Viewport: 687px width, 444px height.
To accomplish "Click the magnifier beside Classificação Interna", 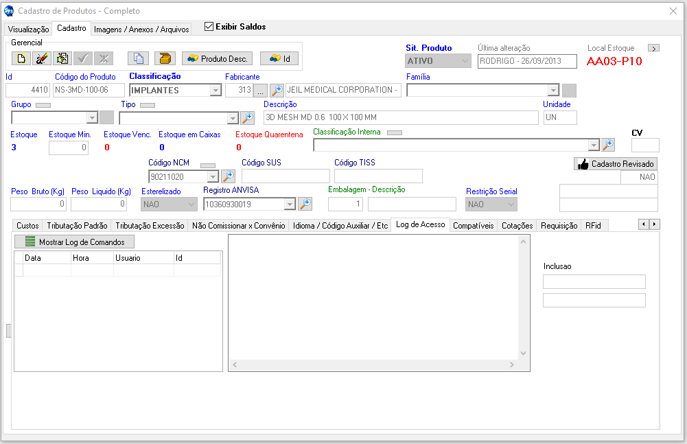I will point(607,145).
